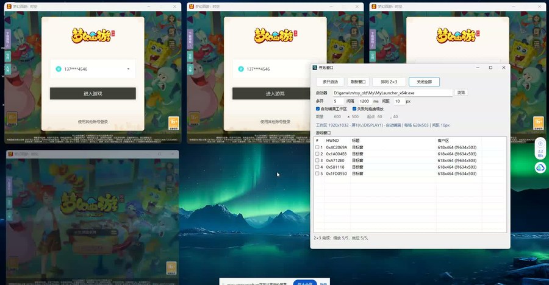Click the faded bottom-left game window's title icon

pos(10,154)
